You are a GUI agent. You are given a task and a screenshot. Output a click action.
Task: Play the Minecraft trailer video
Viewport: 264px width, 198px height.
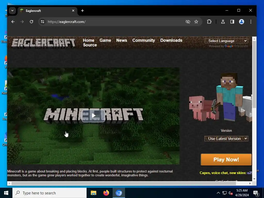[x=93, y=116]
